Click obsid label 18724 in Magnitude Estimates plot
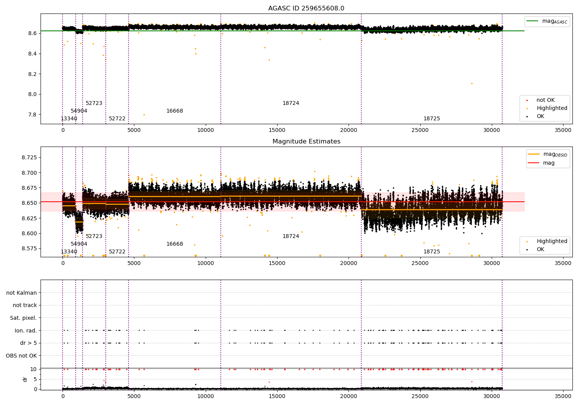579x405 pixels. click(291, 236)
